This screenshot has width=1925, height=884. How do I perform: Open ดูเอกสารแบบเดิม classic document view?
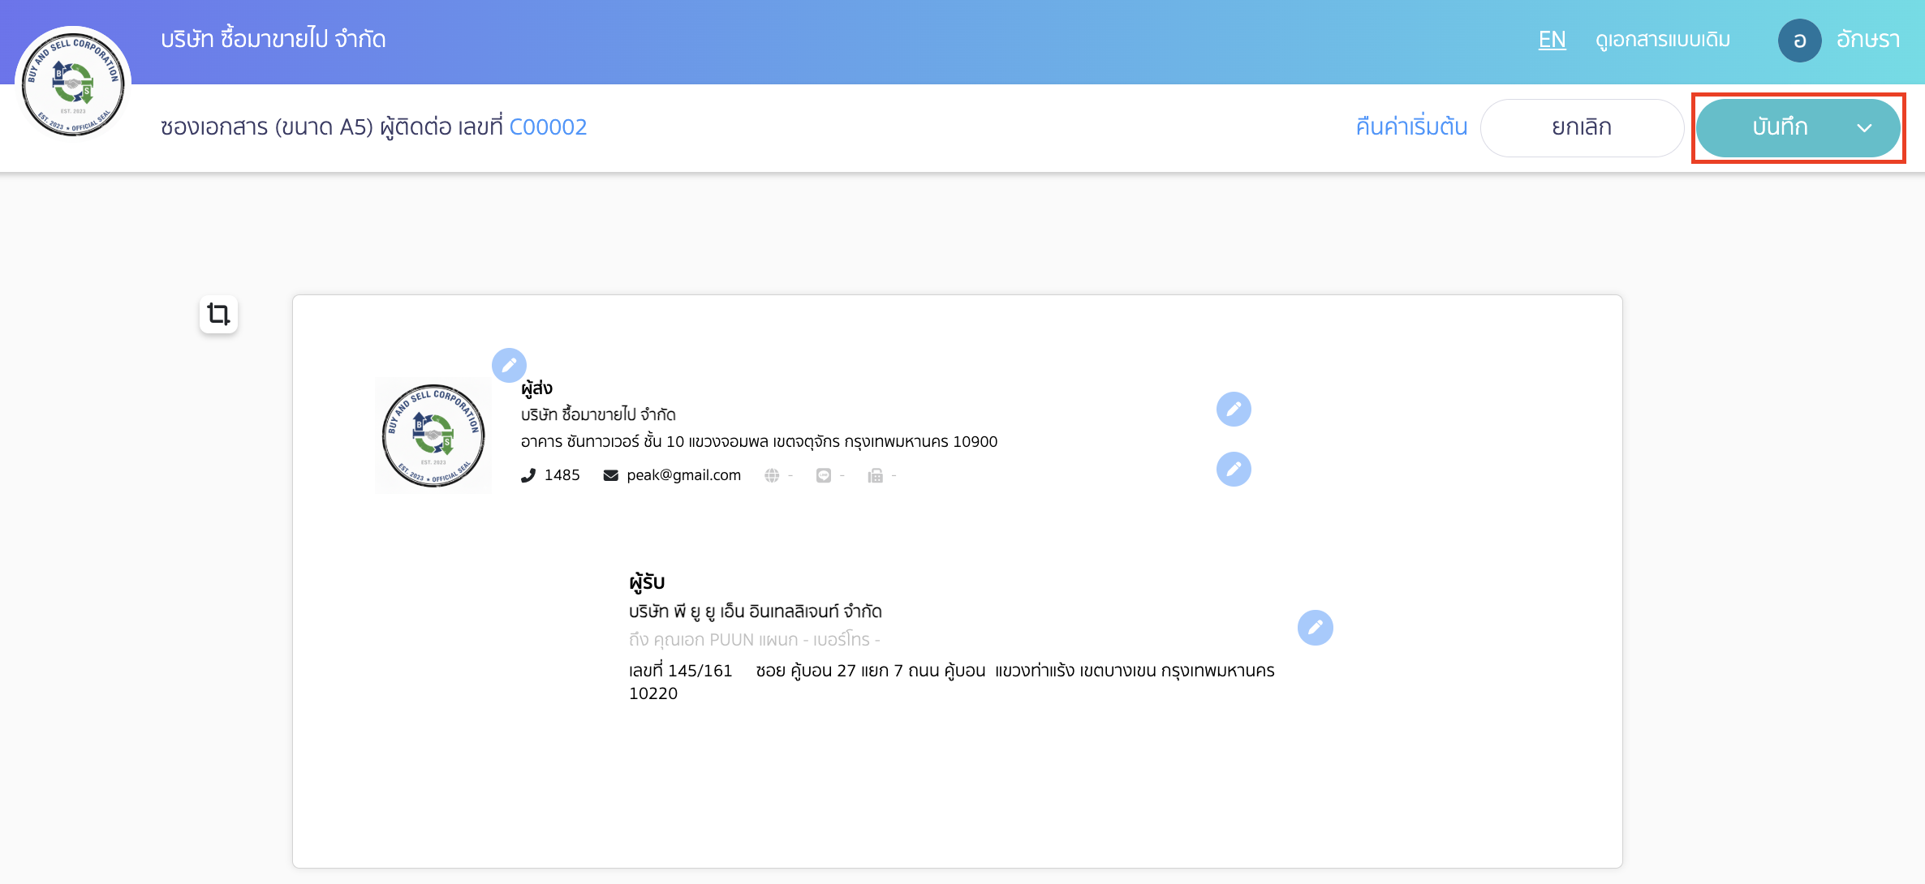click(x=1663, y=40)
